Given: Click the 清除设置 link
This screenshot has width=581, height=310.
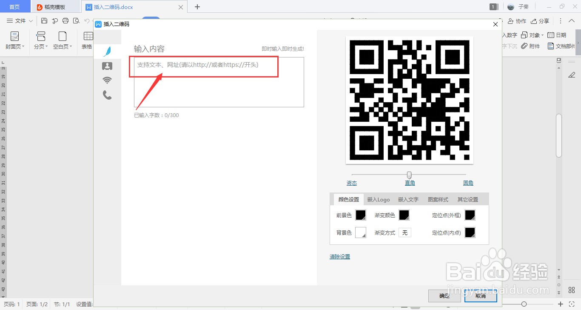Looking at the screenshot, I should click(x=340, y=257).
